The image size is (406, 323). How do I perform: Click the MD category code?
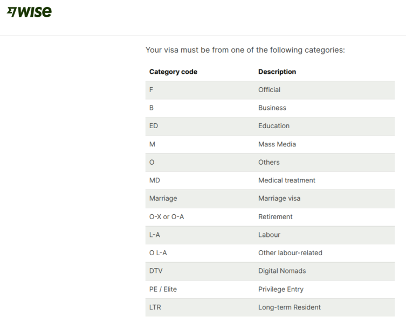pyautogui.click(x=155, y=180)
